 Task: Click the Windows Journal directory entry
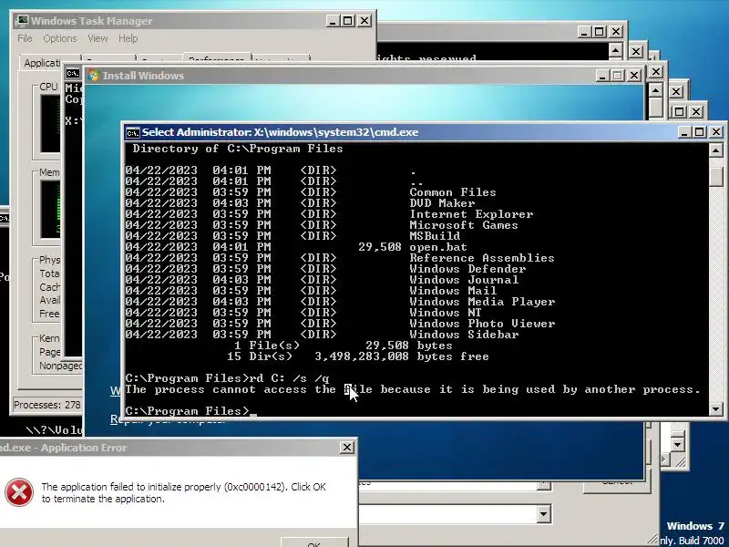[464, 280]
